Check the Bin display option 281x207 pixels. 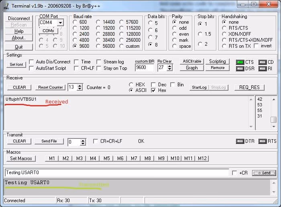coord(173,85)
